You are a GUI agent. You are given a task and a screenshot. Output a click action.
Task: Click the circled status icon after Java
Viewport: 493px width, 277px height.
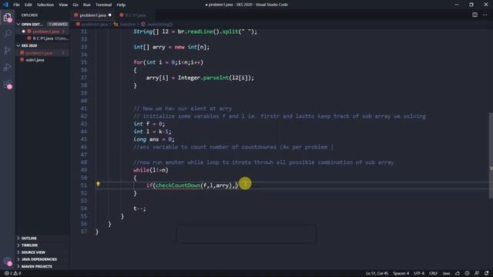[x=468, y=273]
